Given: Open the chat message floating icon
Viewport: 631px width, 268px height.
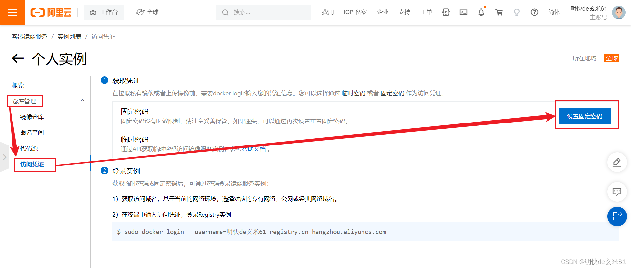Looking at the screenshot, I should click(x=617, y=191).
